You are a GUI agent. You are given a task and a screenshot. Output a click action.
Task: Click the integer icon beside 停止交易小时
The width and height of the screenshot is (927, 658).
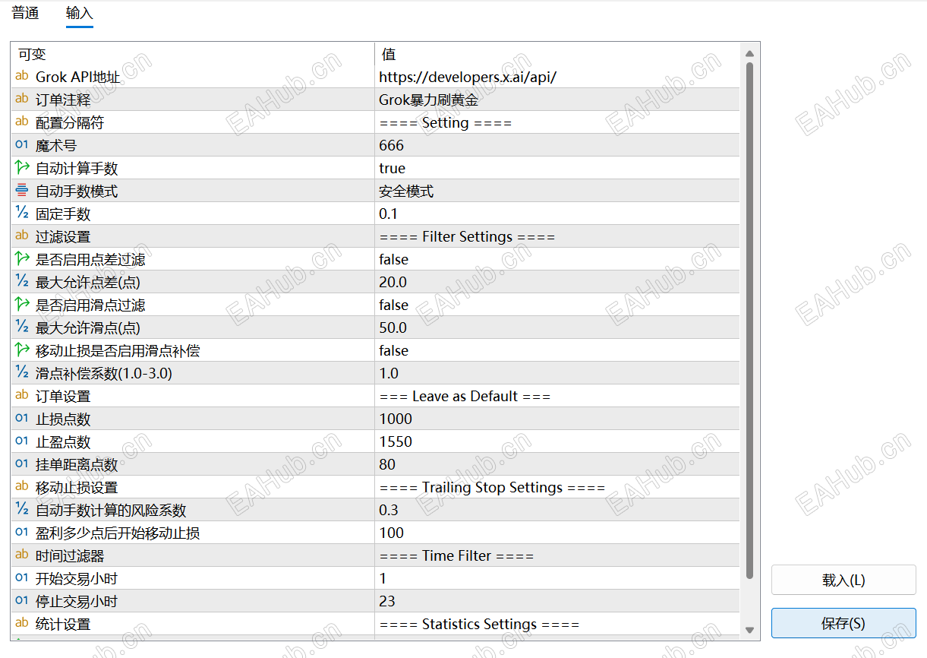(21, 600)
